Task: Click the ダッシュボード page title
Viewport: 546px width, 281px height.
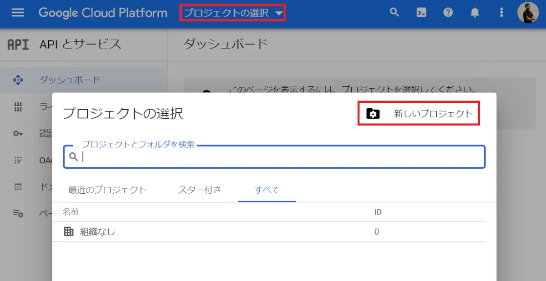Action: [x=226, y=44]
